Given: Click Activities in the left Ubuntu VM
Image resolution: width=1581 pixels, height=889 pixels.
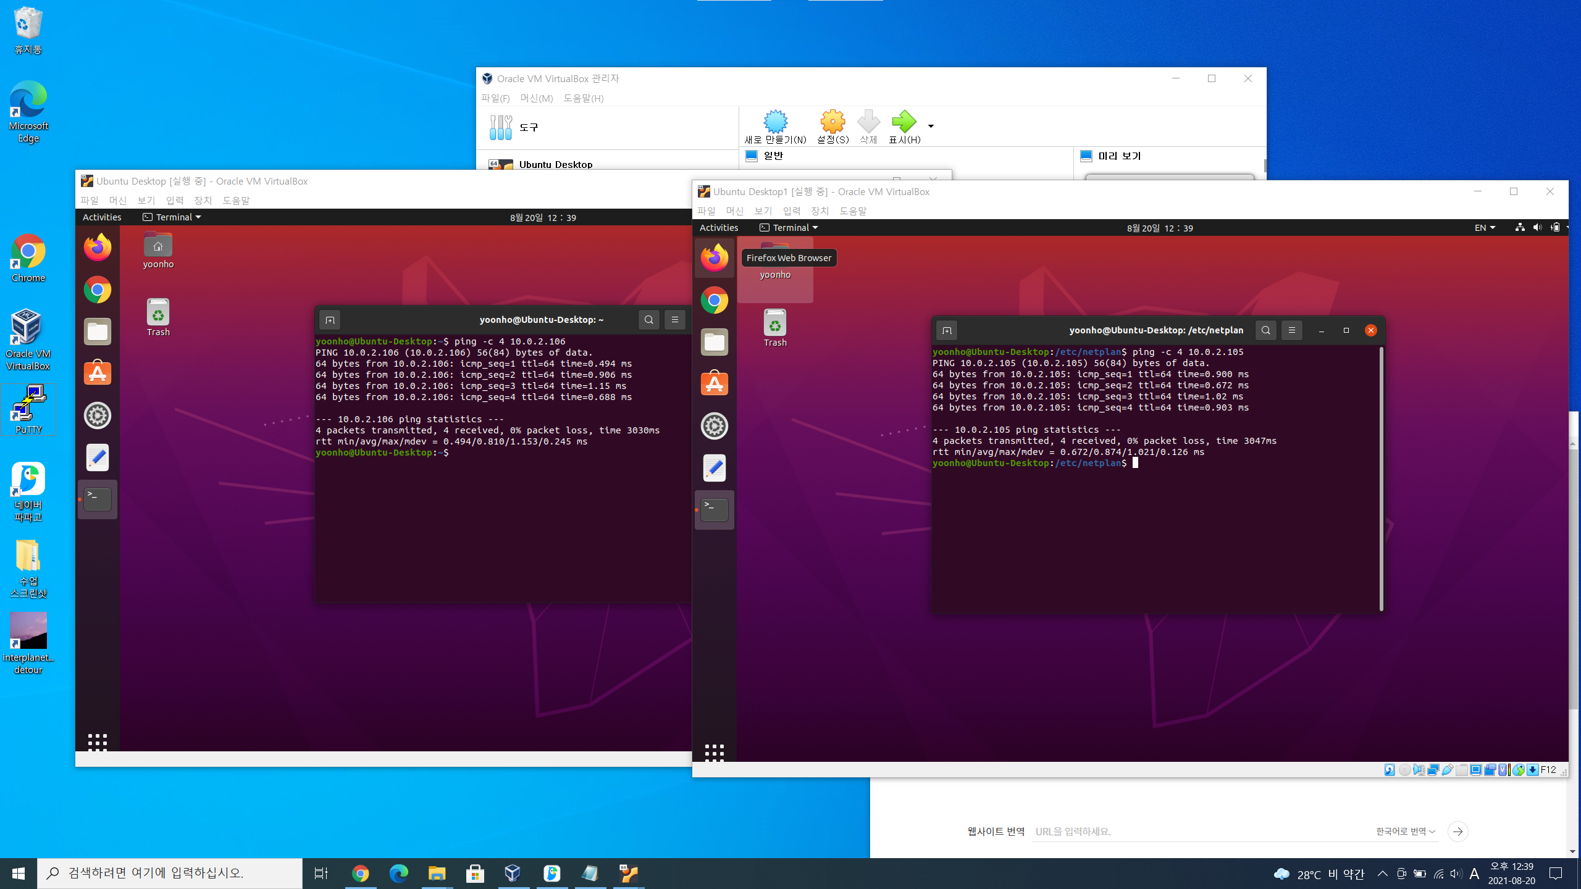Looking at the screenshot, I should coord(102,217).
